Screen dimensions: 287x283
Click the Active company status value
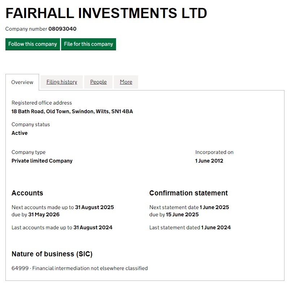coord(20,133)
